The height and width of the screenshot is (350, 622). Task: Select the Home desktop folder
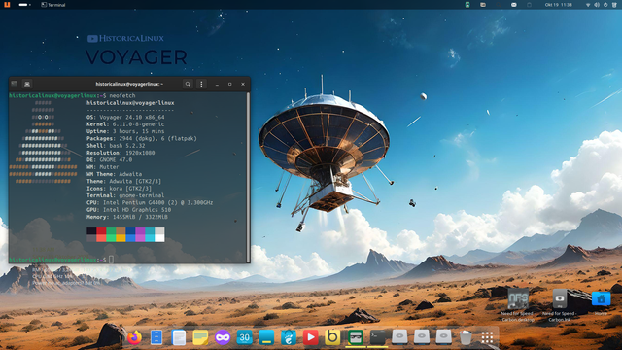pyautogui.click(x=601, y=302)
